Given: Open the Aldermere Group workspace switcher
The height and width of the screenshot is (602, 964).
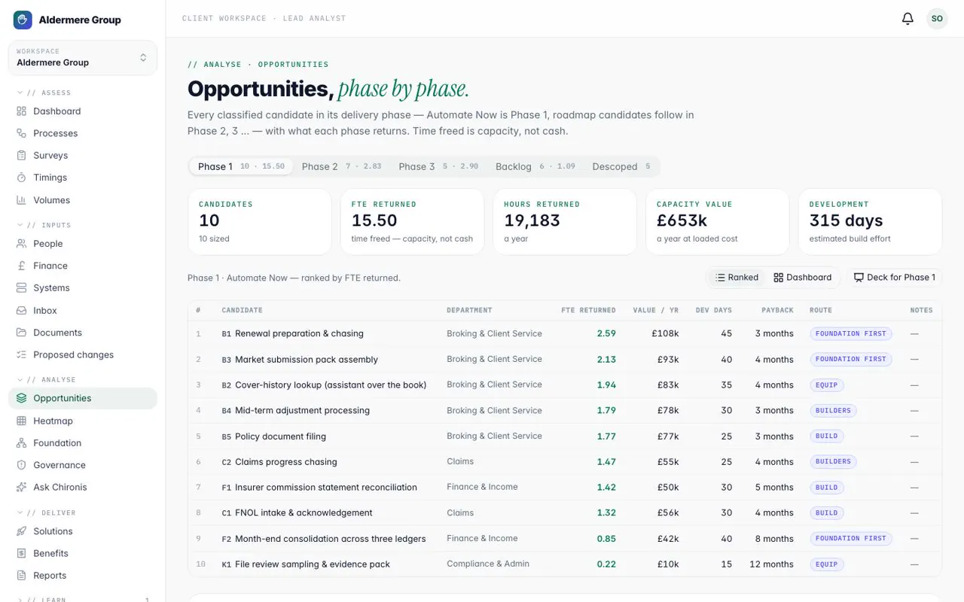Looking at the screenshot, I should pyautogui.click(x=83, y=57).
